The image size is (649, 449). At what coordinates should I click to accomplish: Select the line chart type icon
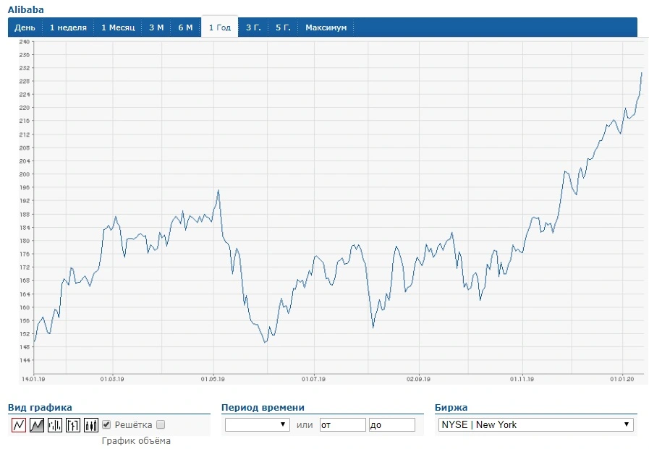click(19, 424)
